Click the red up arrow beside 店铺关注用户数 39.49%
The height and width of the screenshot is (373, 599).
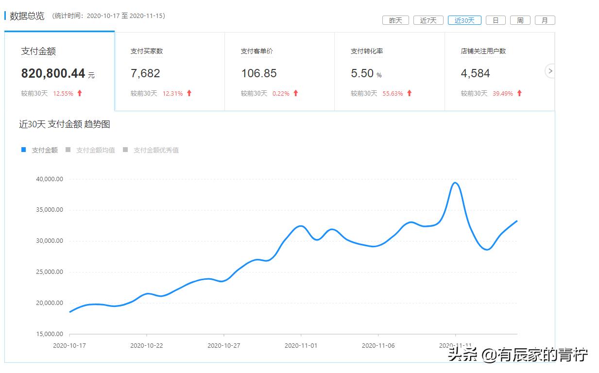[519, 93]
